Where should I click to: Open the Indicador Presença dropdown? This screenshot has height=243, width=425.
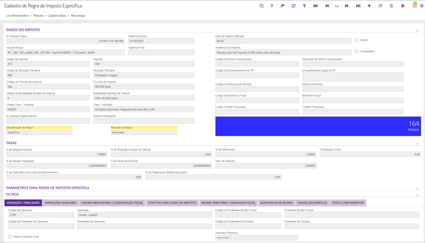[x=257, y=238]
